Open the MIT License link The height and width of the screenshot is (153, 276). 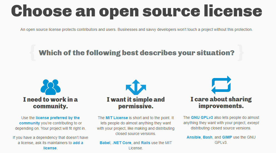click(117, 118)
